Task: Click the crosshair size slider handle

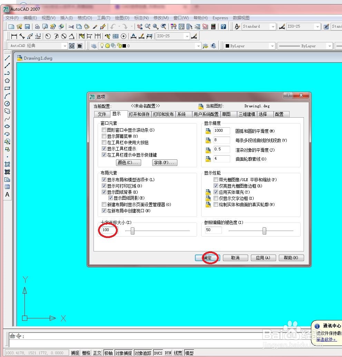Action: pos(133,231)
